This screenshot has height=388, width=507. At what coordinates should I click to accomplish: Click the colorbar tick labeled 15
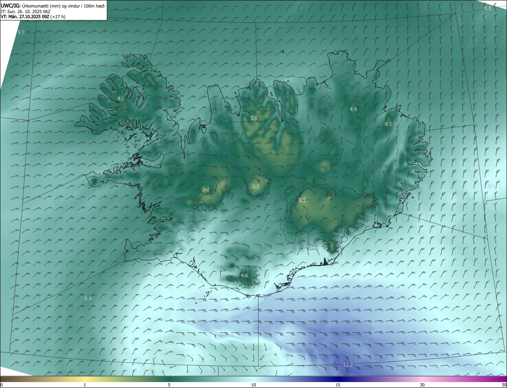click(338, 385)
